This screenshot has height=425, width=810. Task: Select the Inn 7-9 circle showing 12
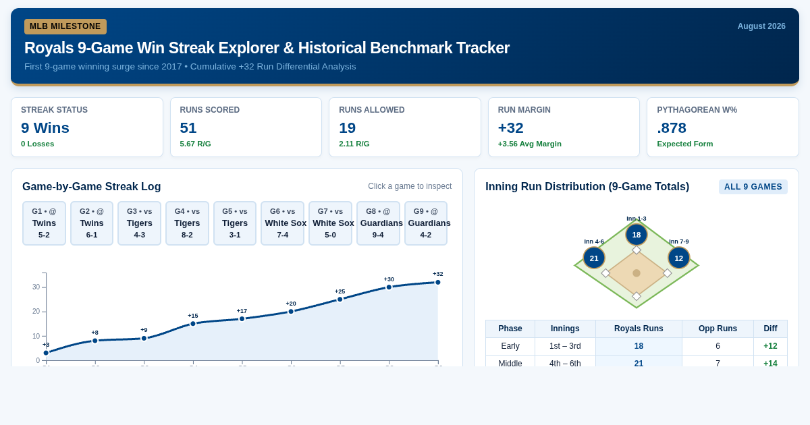pos(679,258)
